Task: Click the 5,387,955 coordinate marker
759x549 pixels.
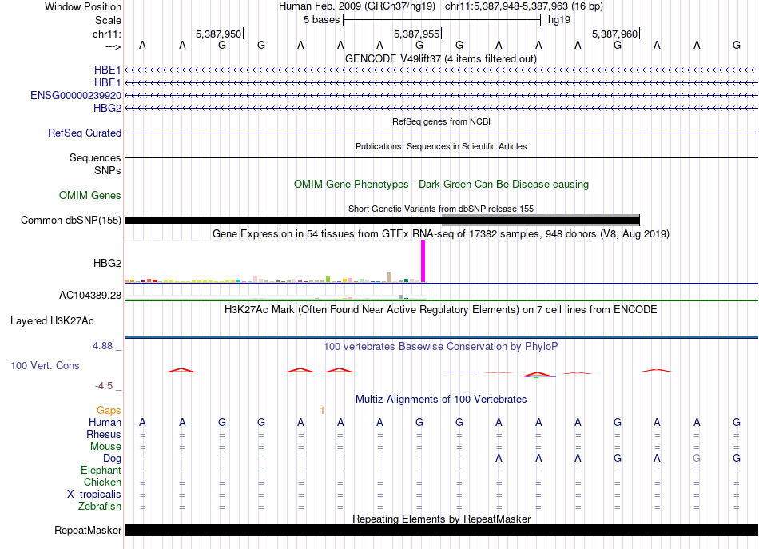Action: pos(416,34)
